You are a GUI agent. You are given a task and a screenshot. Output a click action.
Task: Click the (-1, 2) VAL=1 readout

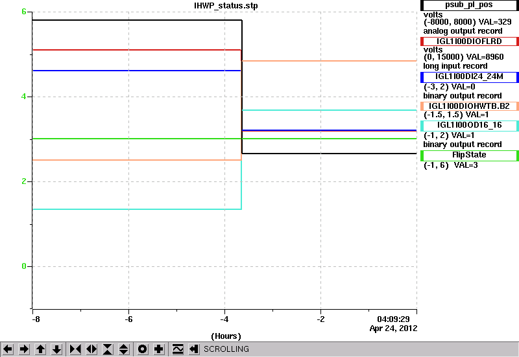(449, 135)
